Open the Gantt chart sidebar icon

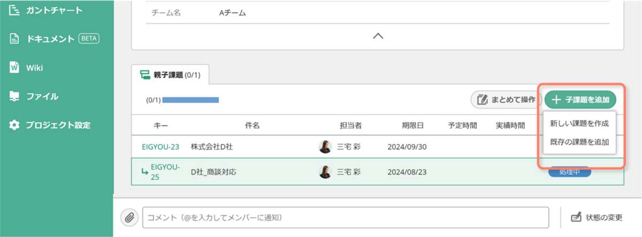(15, 10)
